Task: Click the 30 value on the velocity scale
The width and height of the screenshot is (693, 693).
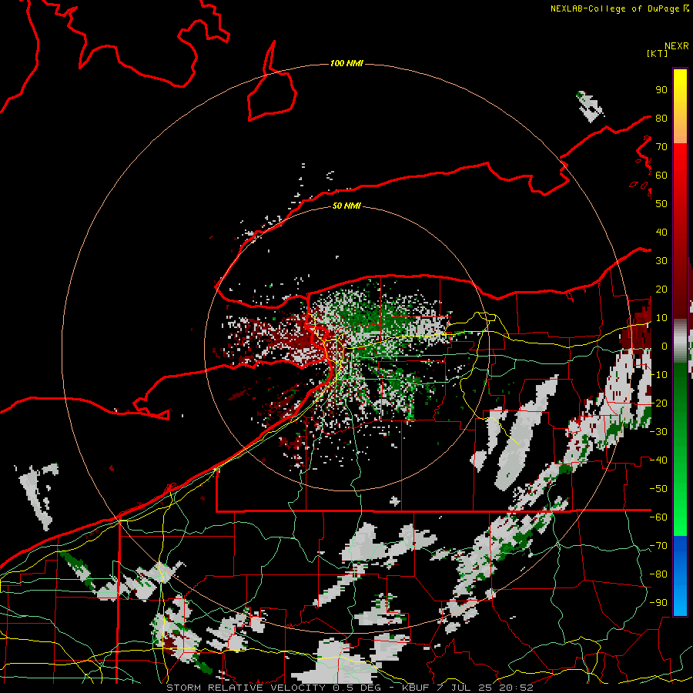Action: point(661,261)
